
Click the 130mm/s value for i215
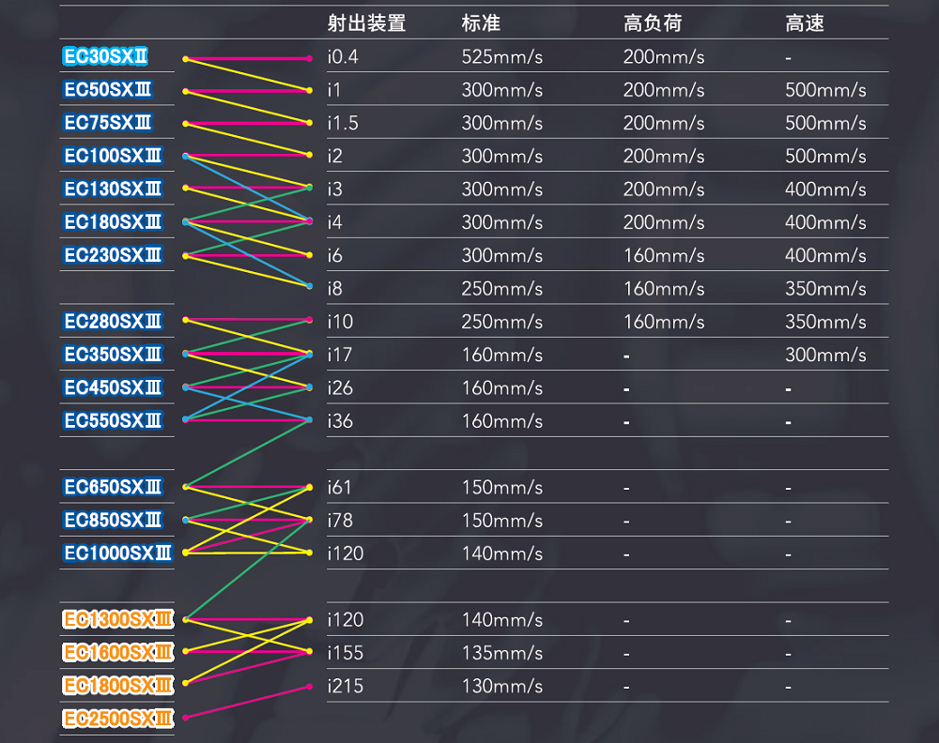click(501, 686)
